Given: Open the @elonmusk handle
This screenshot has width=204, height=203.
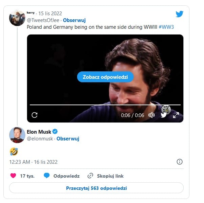Looking at the screenshot, I should [x=40, y=139].
